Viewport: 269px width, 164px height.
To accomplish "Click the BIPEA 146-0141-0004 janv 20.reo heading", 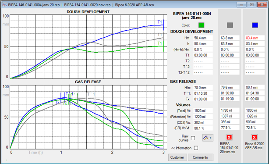I will click(x=192, y=16).
